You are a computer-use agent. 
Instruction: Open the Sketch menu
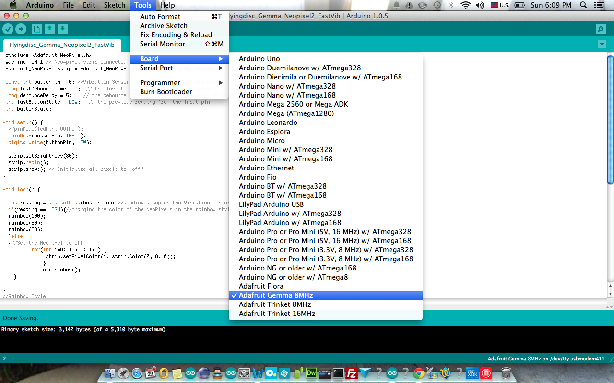[x=115, y=5]
